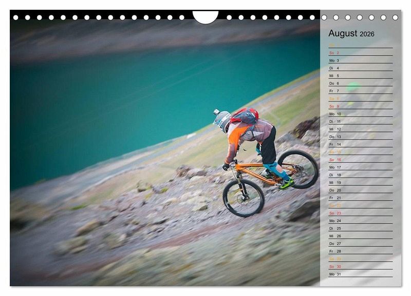Viewport: 411px width, 296px height.
Task: Select the 'Mo 24' date row
Action: 361,221
